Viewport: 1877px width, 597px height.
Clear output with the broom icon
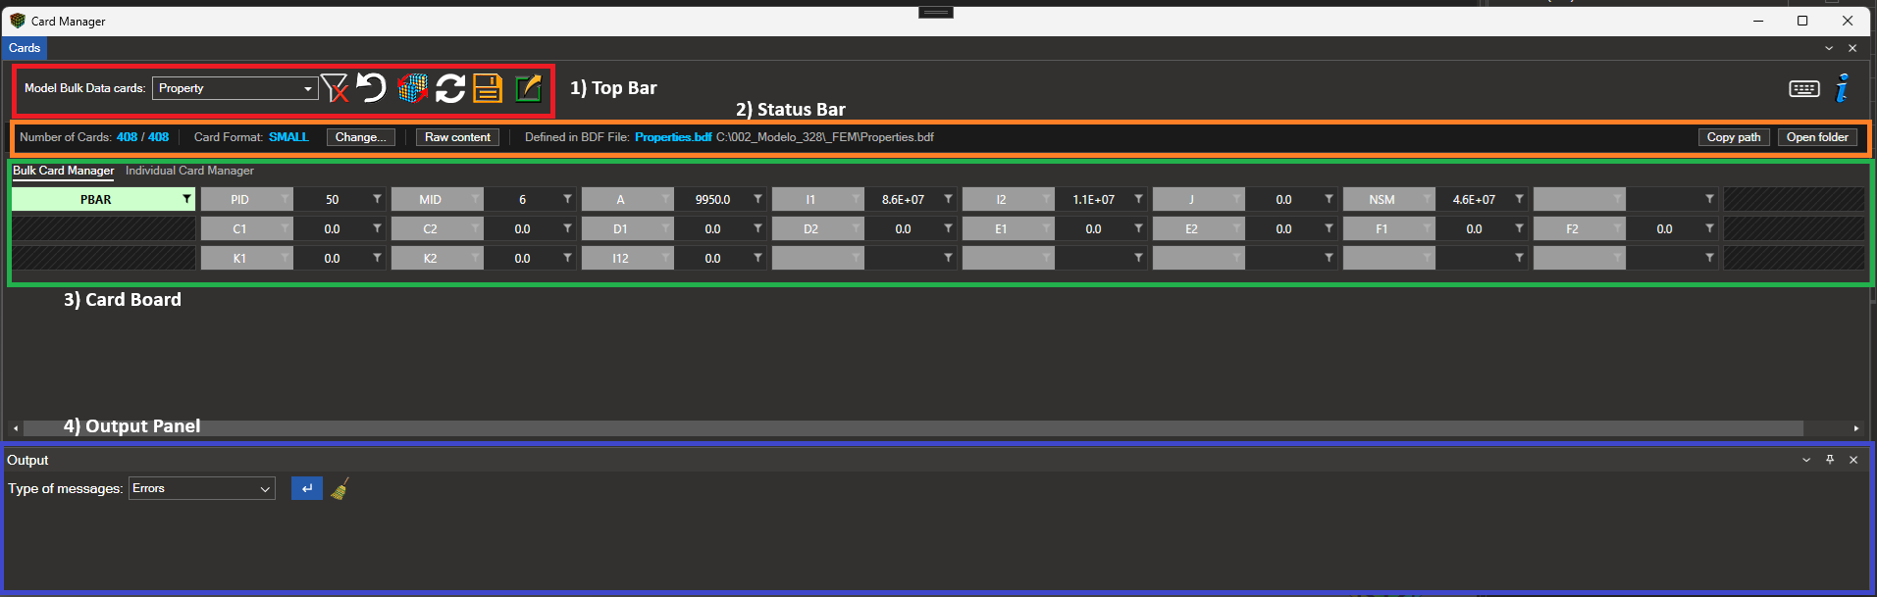(x=339, y=488)
